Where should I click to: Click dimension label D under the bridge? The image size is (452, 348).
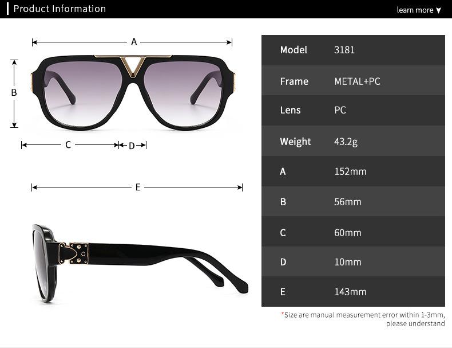coord(132,146)
